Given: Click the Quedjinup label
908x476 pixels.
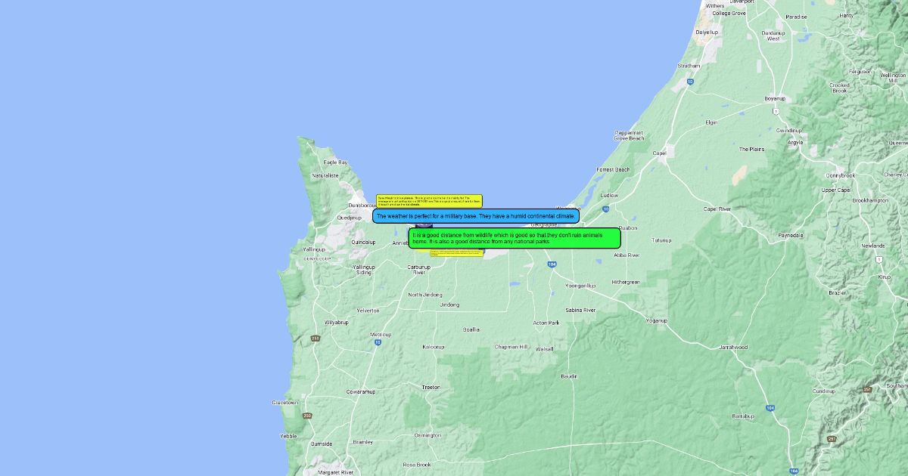Looking at the screenshot, I should [x=349, y=218].
